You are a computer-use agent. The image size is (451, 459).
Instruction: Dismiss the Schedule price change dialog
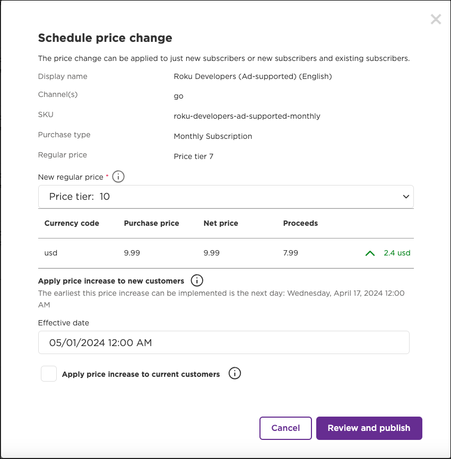(436, 19)
